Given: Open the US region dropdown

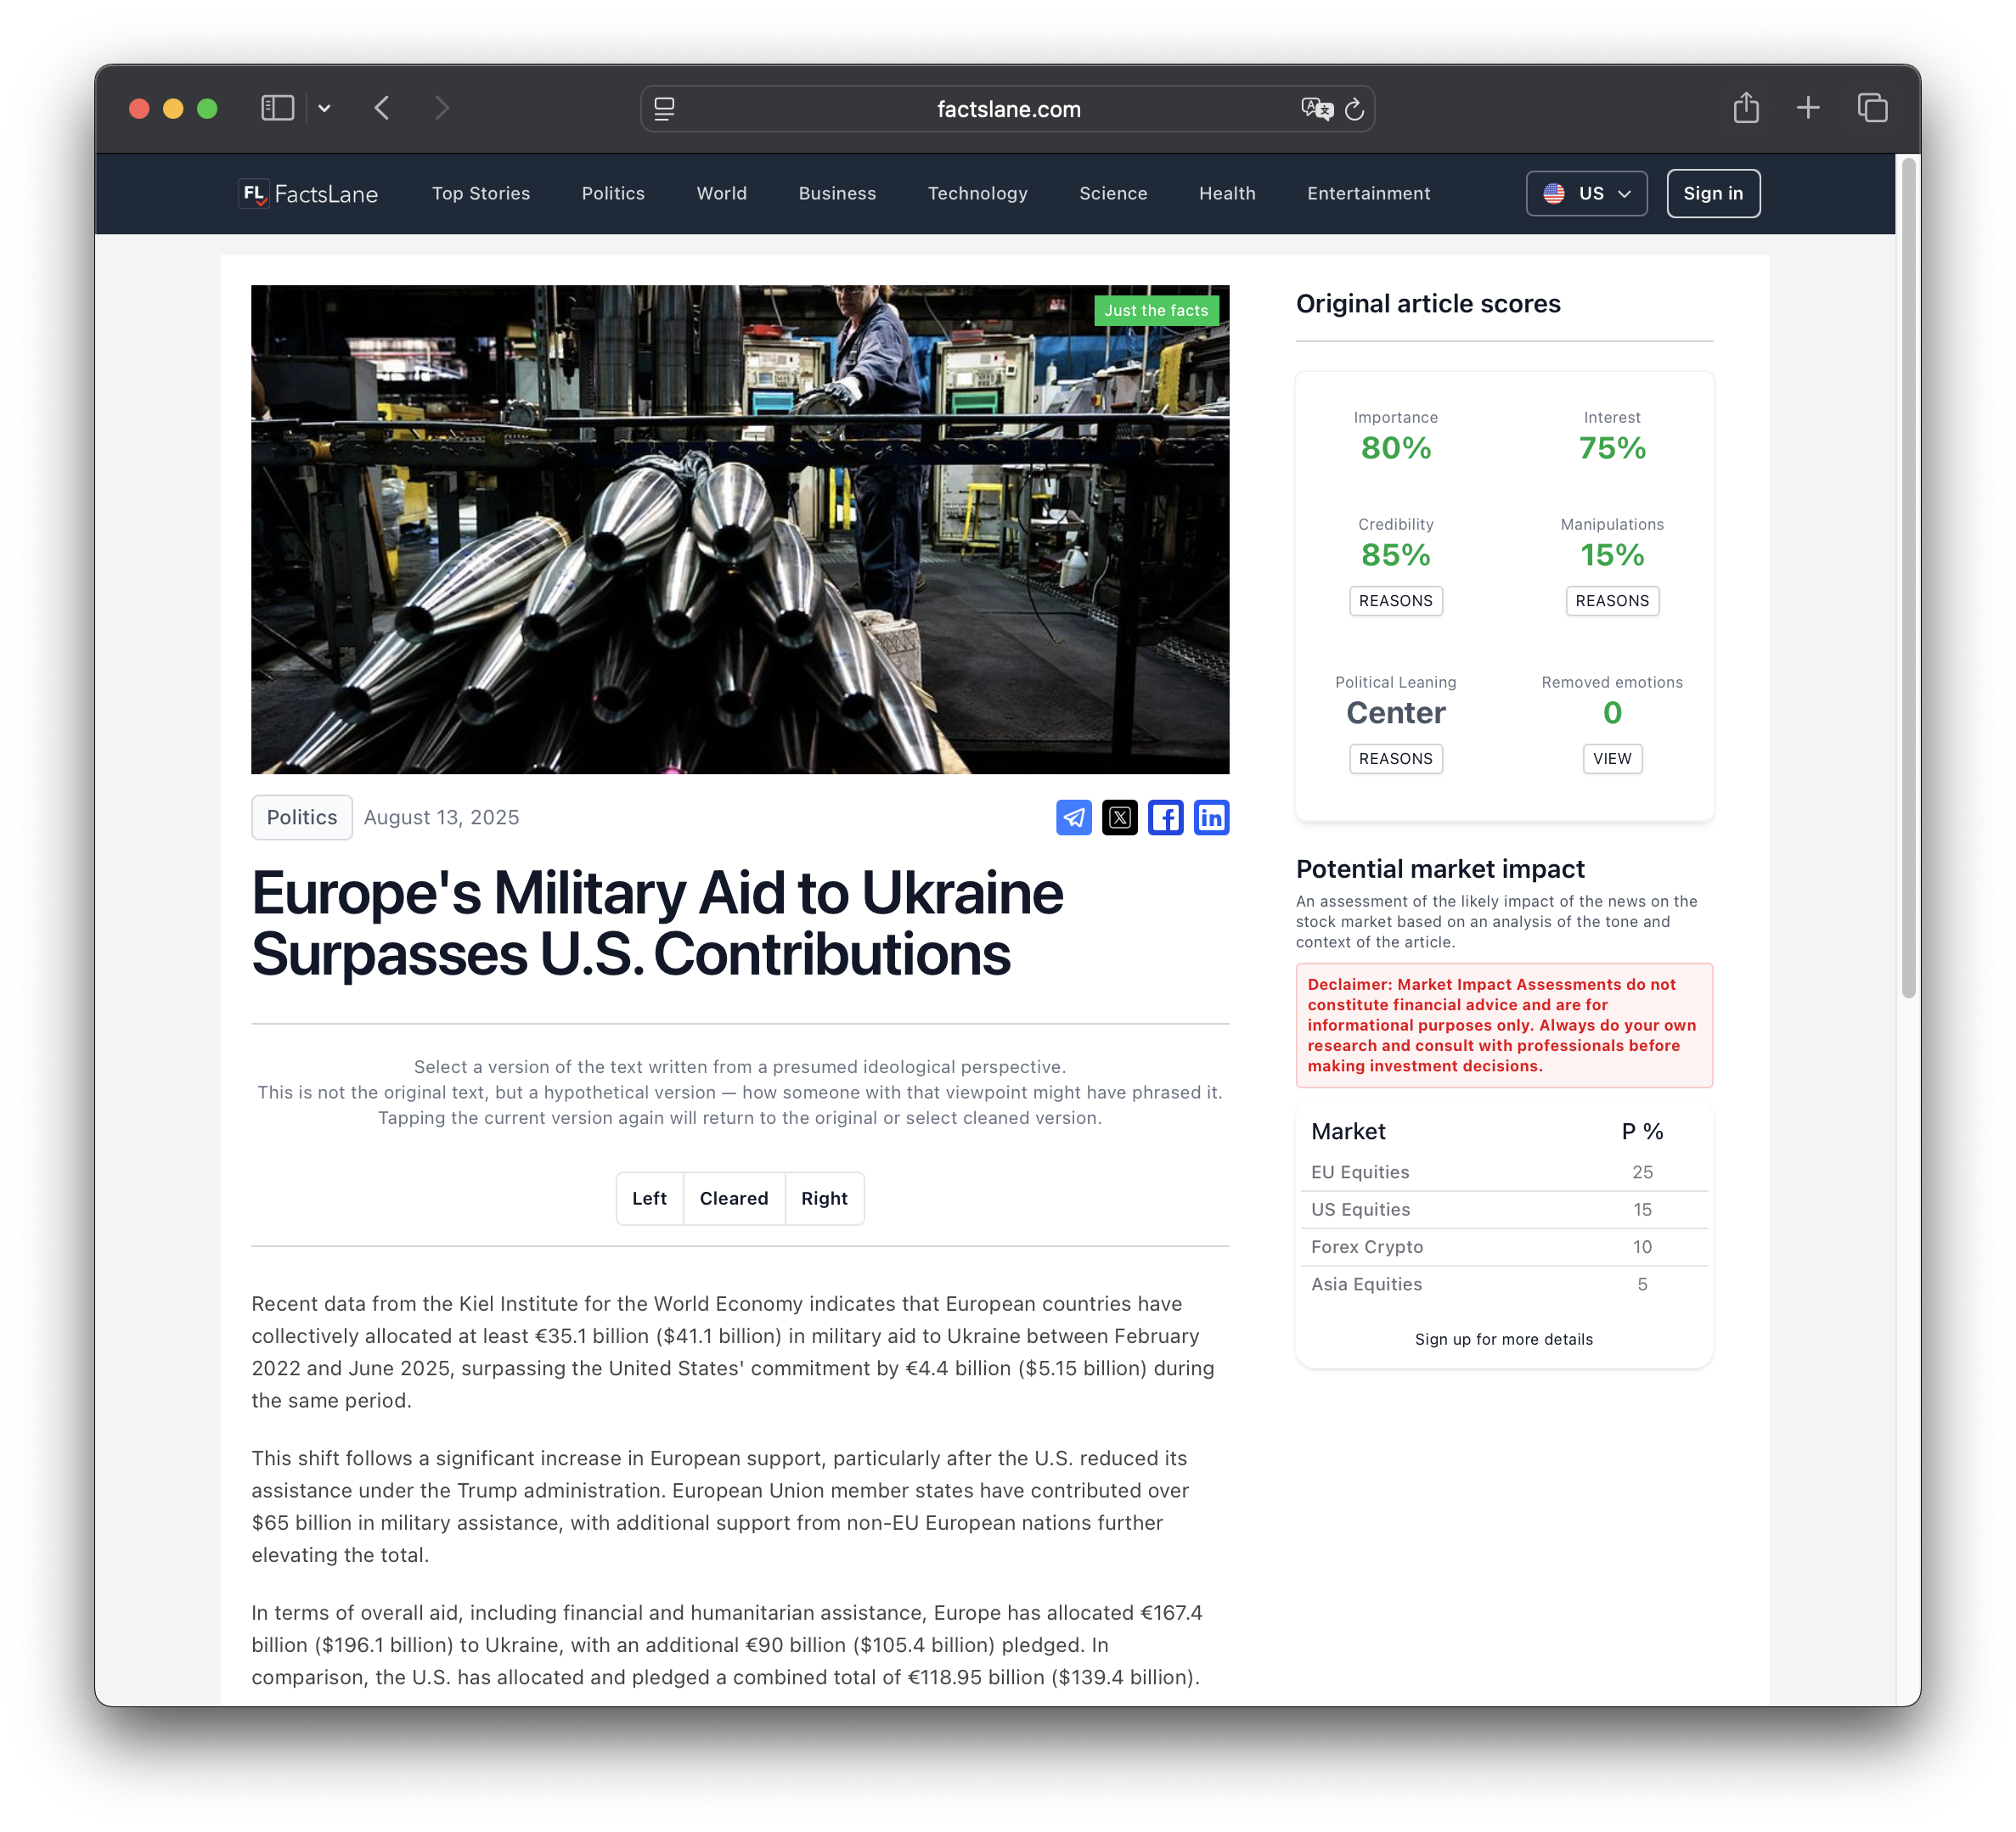Looking at the screenshot, I should [1586, 194].
